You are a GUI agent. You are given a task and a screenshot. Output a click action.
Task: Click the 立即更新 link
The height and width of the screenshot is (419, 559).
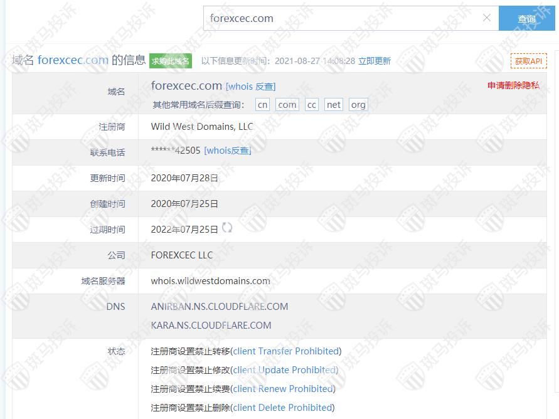tap(375, 61)
